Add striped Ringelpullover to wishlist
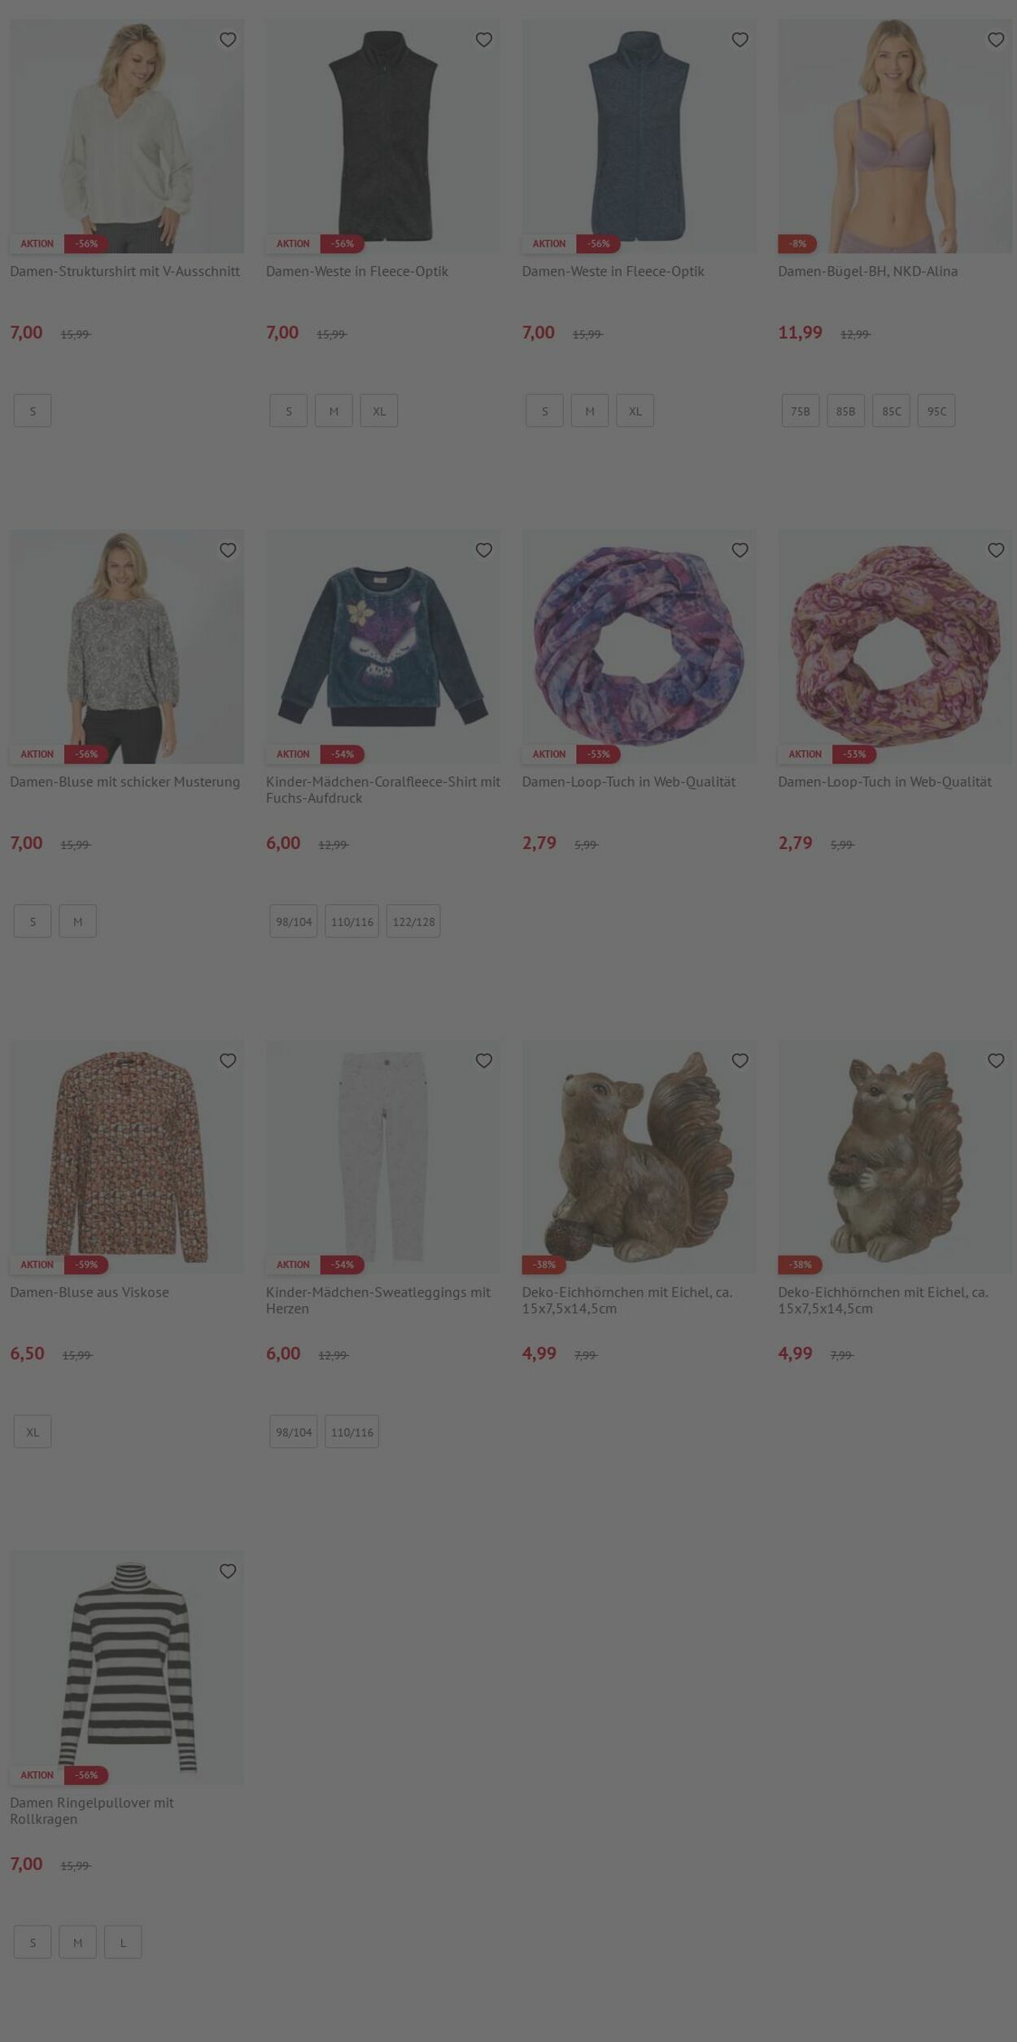The width and height of the screenshot is (1017, 2042). 228,1571
